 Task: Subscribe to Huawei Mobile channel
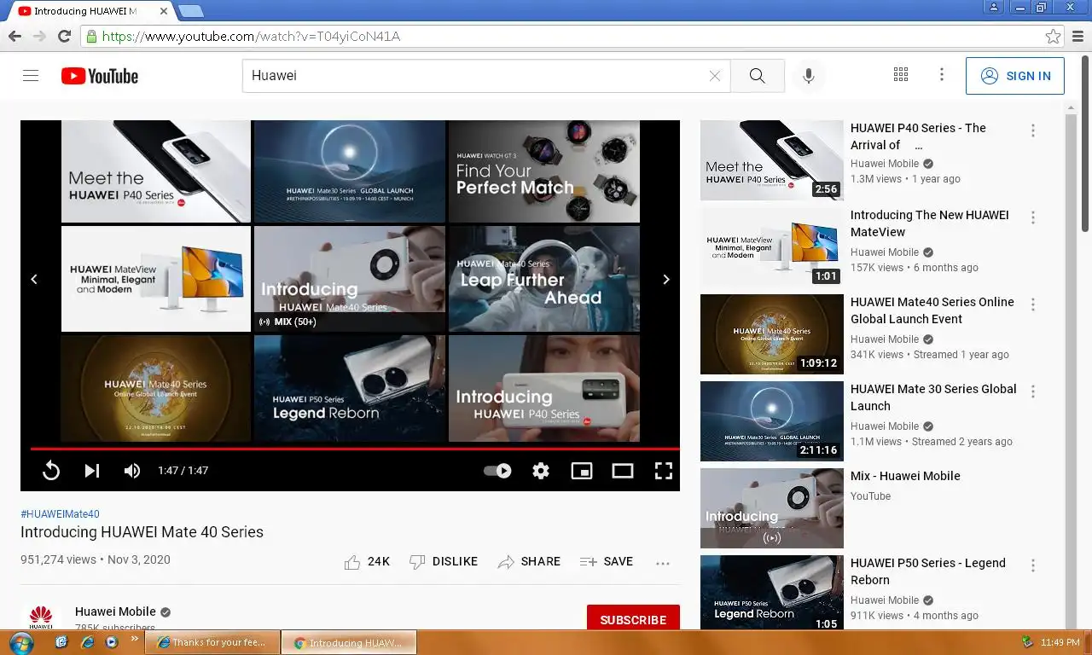[633, 620]
